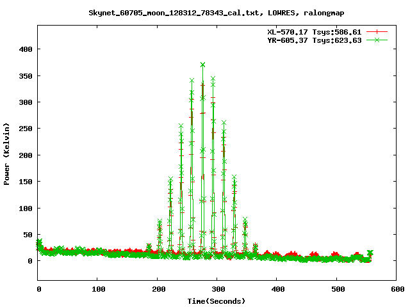Click the 50 tick label on the power axis
The height and width of the screenshot is (307, 410).
pos(28,235)
